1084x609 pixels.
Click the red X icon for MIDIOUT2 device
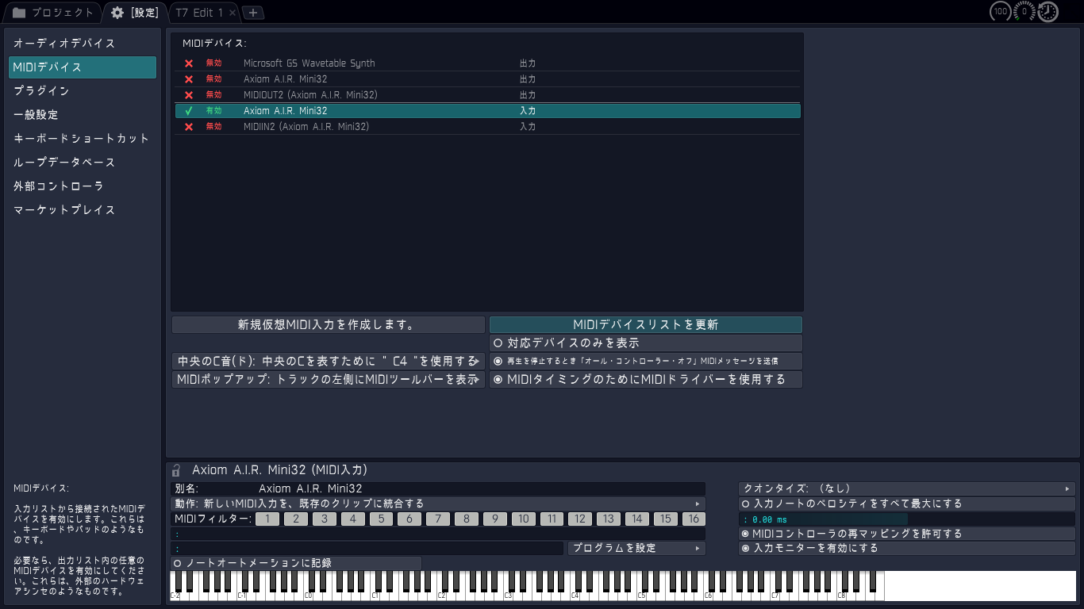[x=189, y=95]
